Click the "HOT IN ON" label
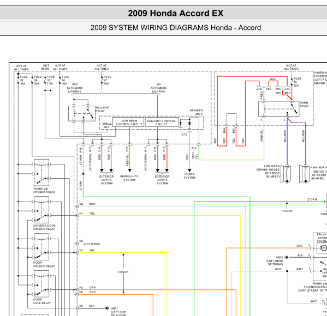The width and height of the screenshot is (327, 316). pos(45,67)
